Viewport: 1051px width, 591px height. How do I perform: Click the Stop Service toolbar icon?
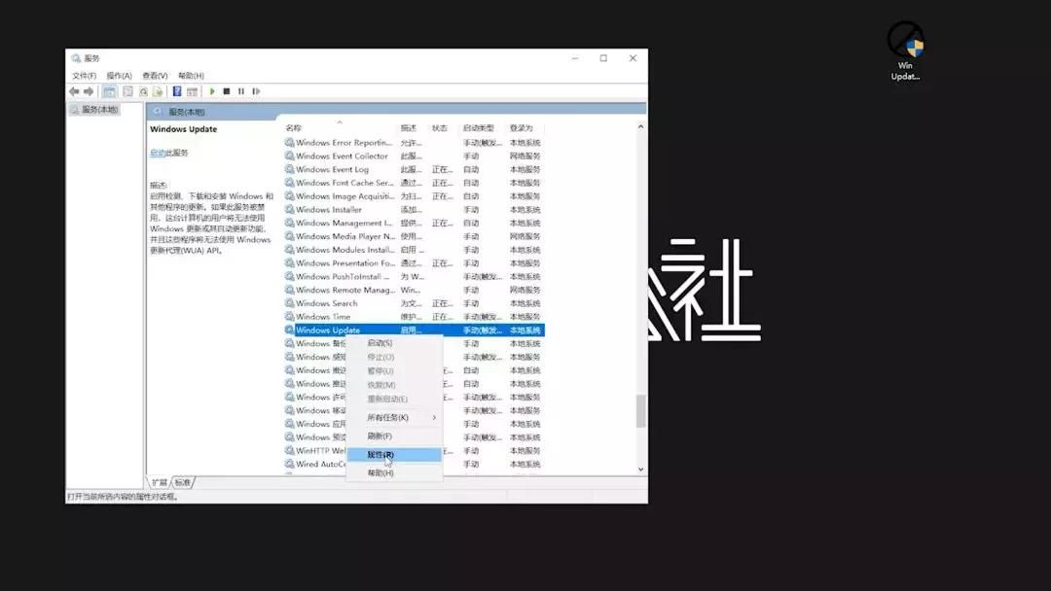[x=226, y=90]
